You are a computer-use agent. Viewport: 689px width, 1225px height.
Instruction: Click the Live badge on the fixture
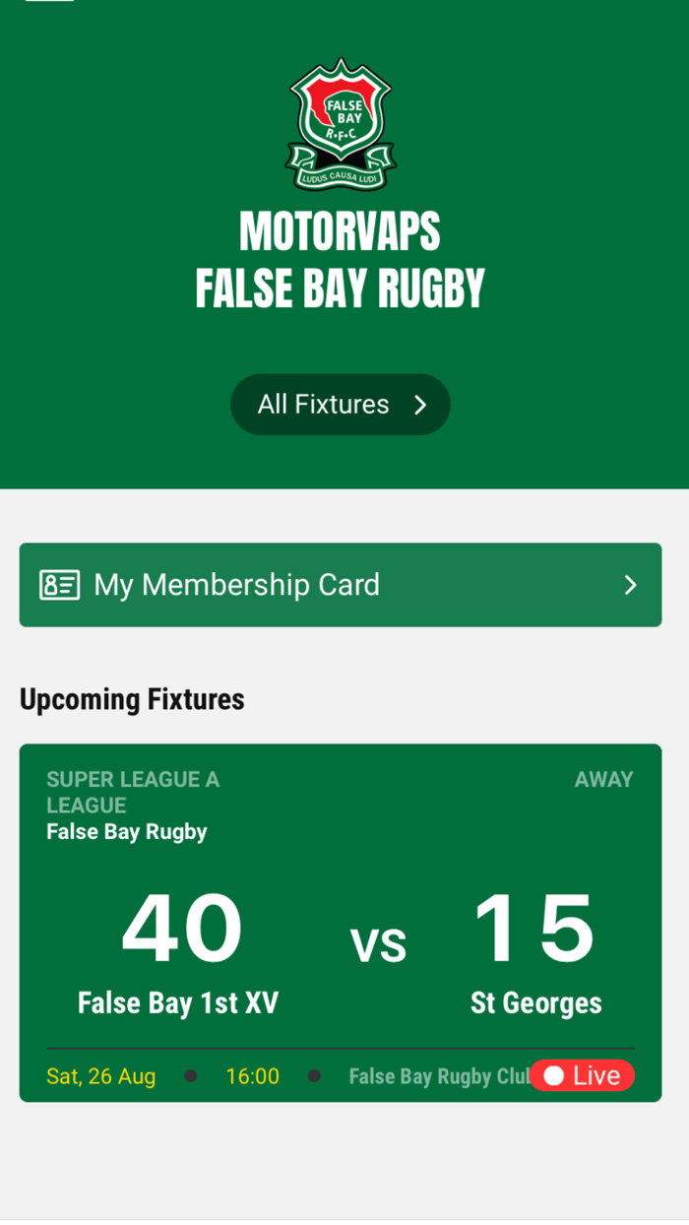click(x=583, y=1075)
